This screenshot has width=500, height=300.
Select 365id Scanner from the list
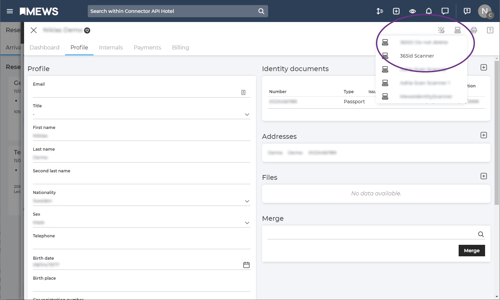pos(417,56)
